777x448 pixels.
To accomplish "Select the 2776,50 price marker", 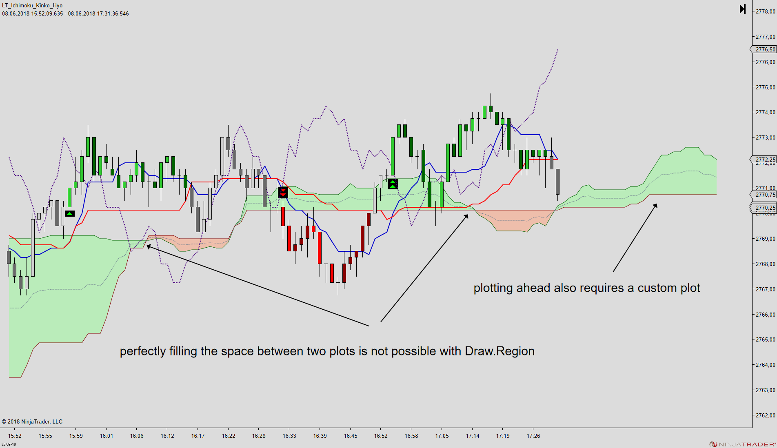I will 764,49.
